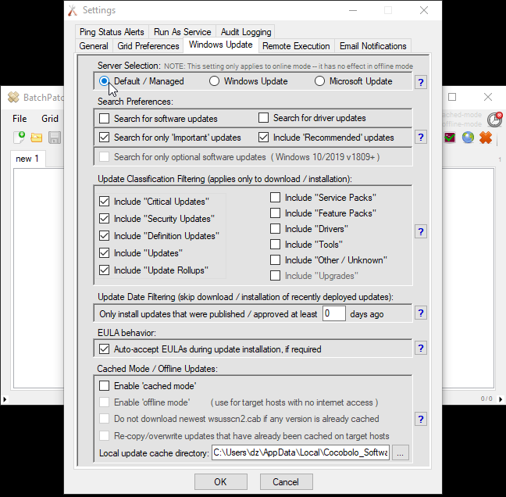Enable Search for driver updates

coord(264,118)
